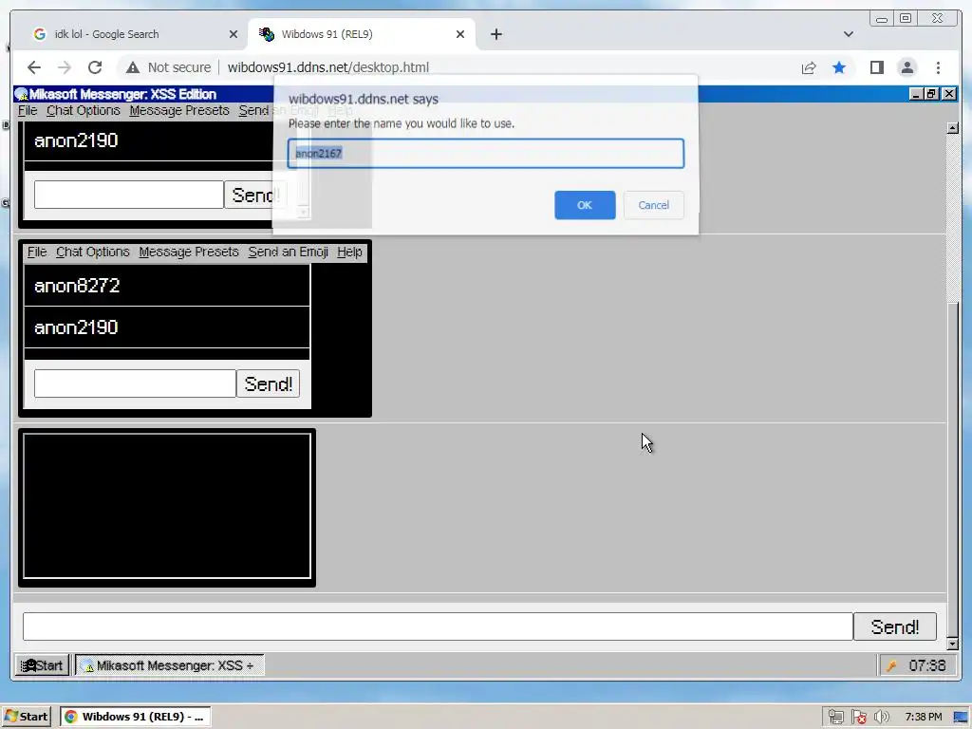The height and width of the screenshot is (729, 972).
Task: Focus the name input field containing anon2167
Action: tap(486, 153)
